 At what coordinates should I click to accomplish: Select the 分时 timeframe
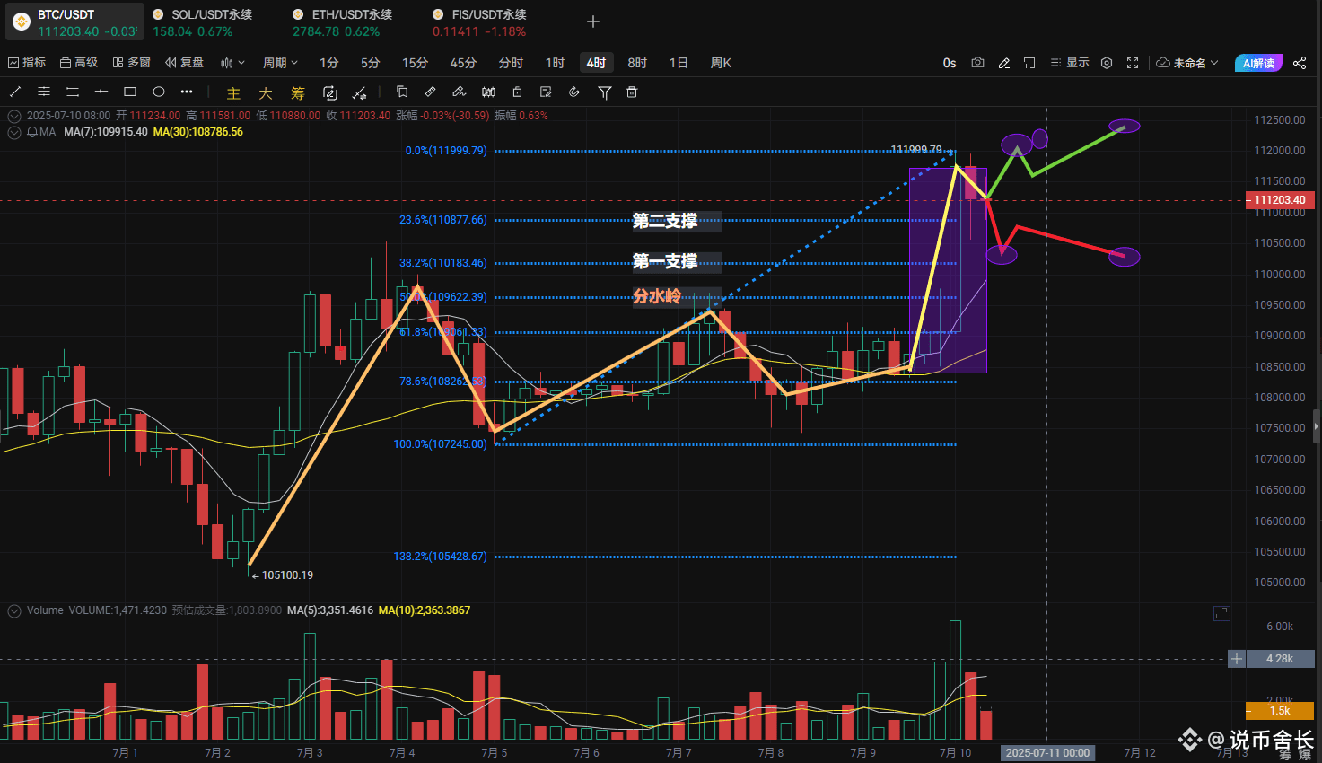[x=511, y=63]
